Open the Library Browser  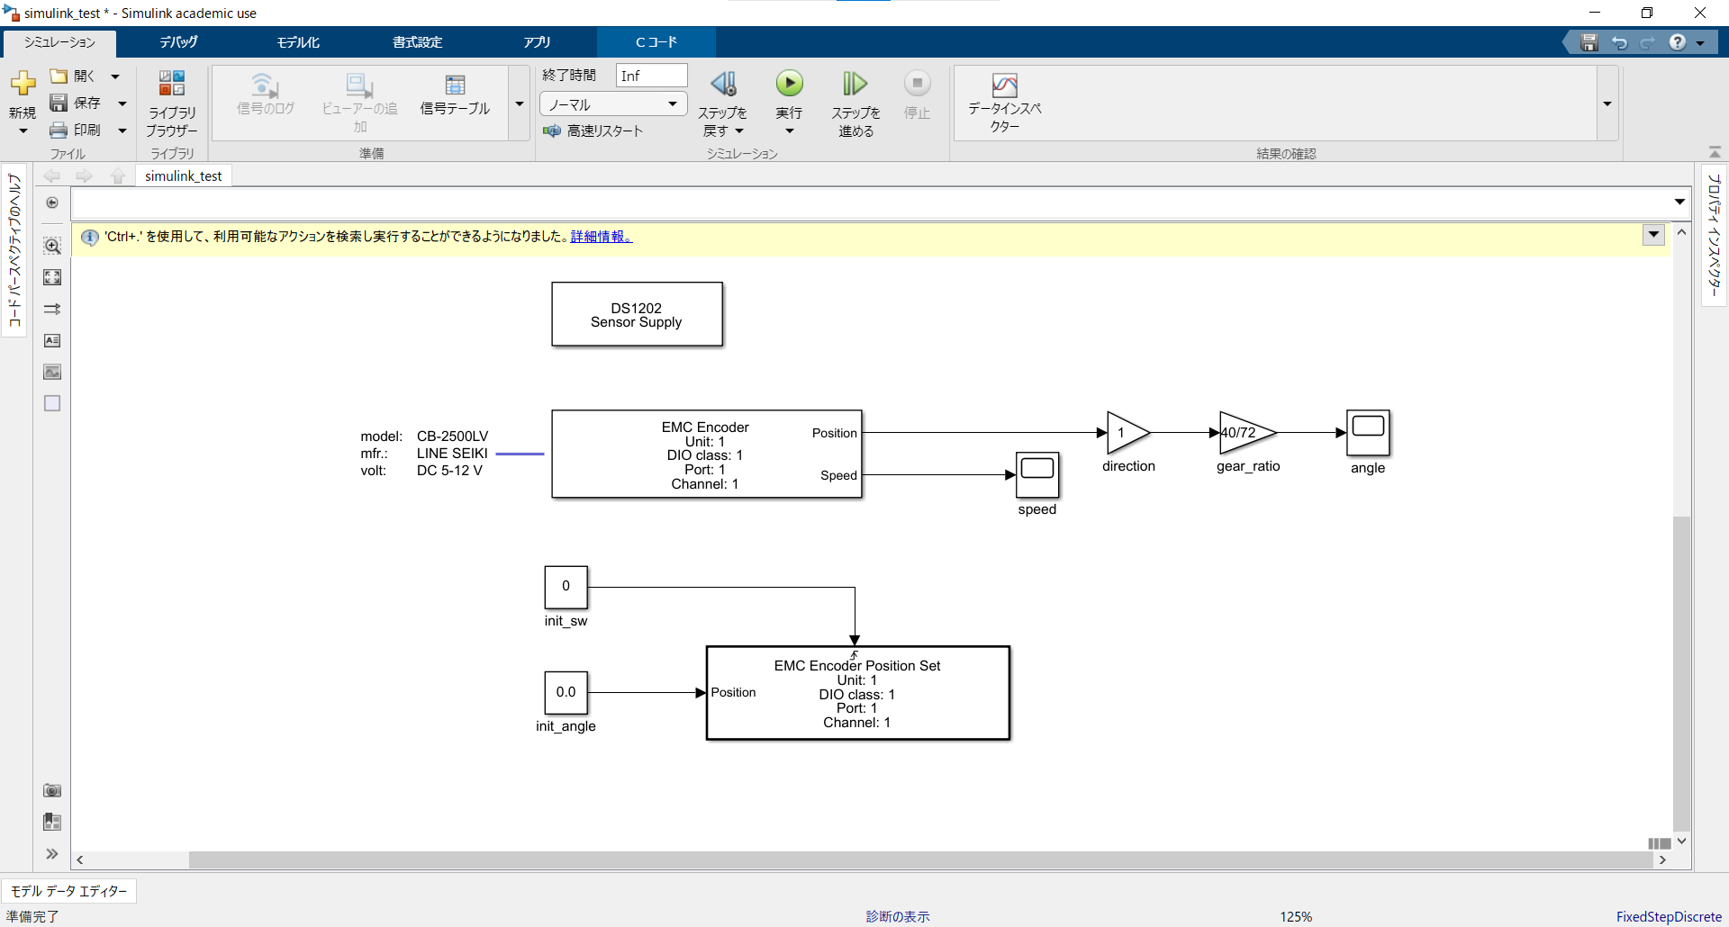(172, 103)
